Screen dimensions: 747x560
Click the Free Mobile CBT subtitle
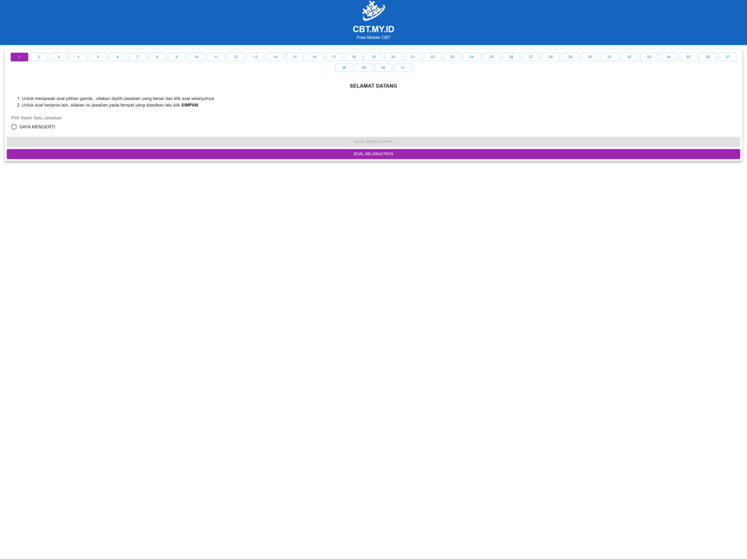[x=373, y=37]
